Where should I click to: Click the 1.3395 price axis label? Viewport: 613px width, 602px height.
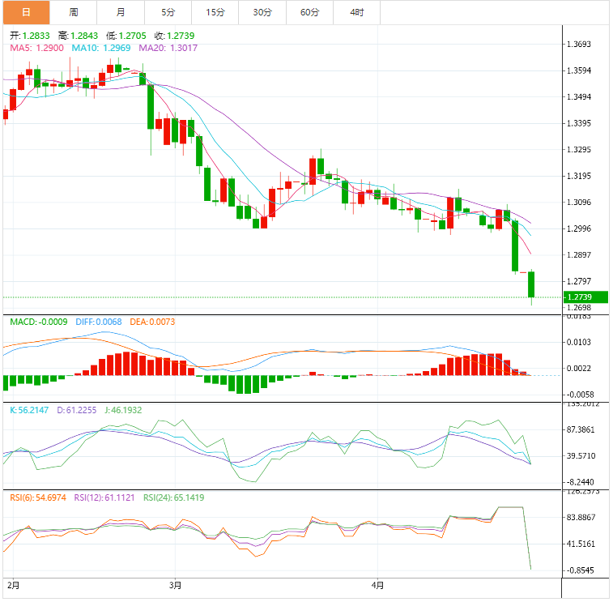point(579,124)
